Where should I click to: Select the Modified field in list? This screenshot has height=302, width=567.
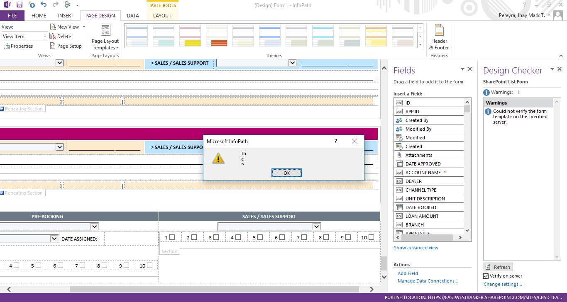(429, 138)
